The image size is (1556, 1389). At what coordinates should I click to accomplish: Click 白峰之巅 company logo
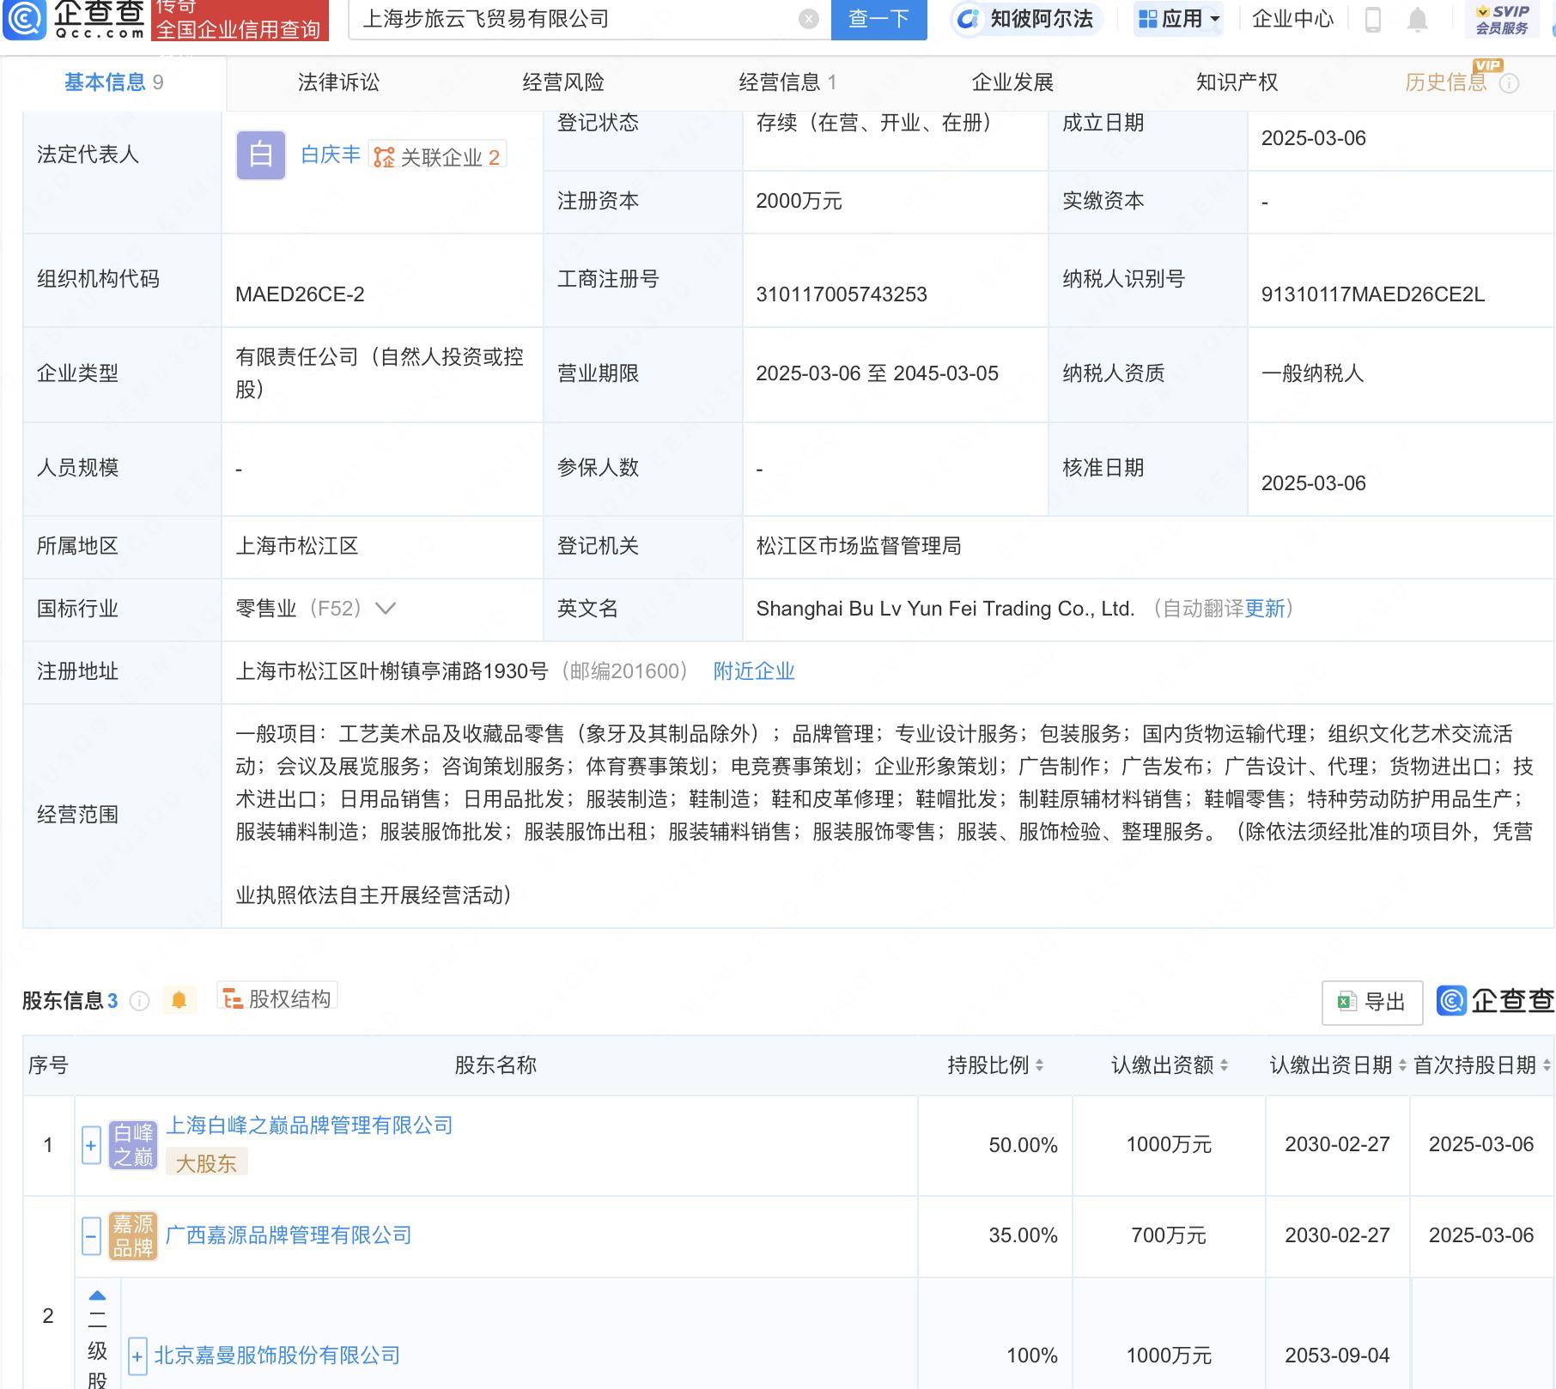[x=133, y=1145]
